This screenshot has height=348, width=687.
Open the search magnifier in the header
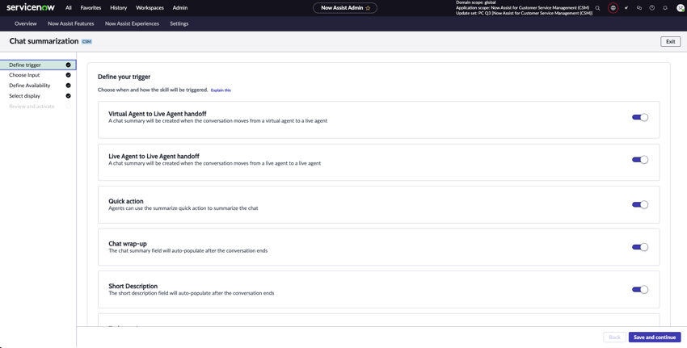click(x=597, y=8)
